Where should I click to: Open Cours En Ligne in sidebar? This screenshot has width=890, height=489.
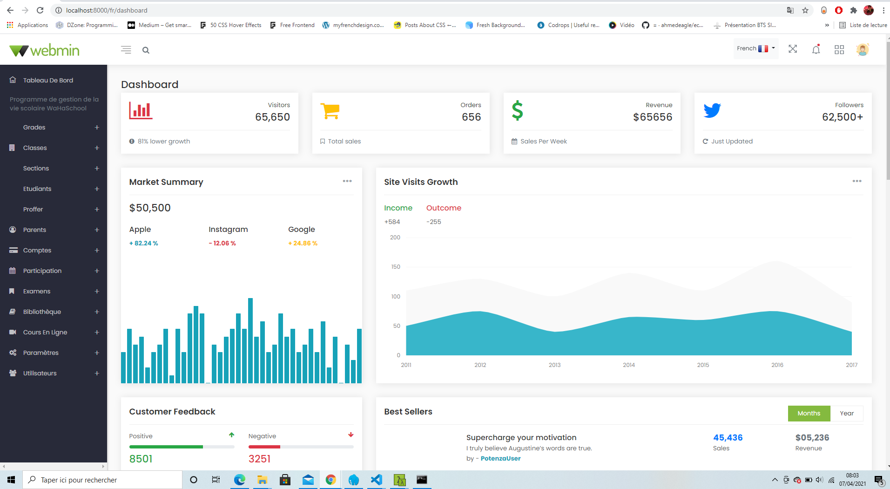54,332
